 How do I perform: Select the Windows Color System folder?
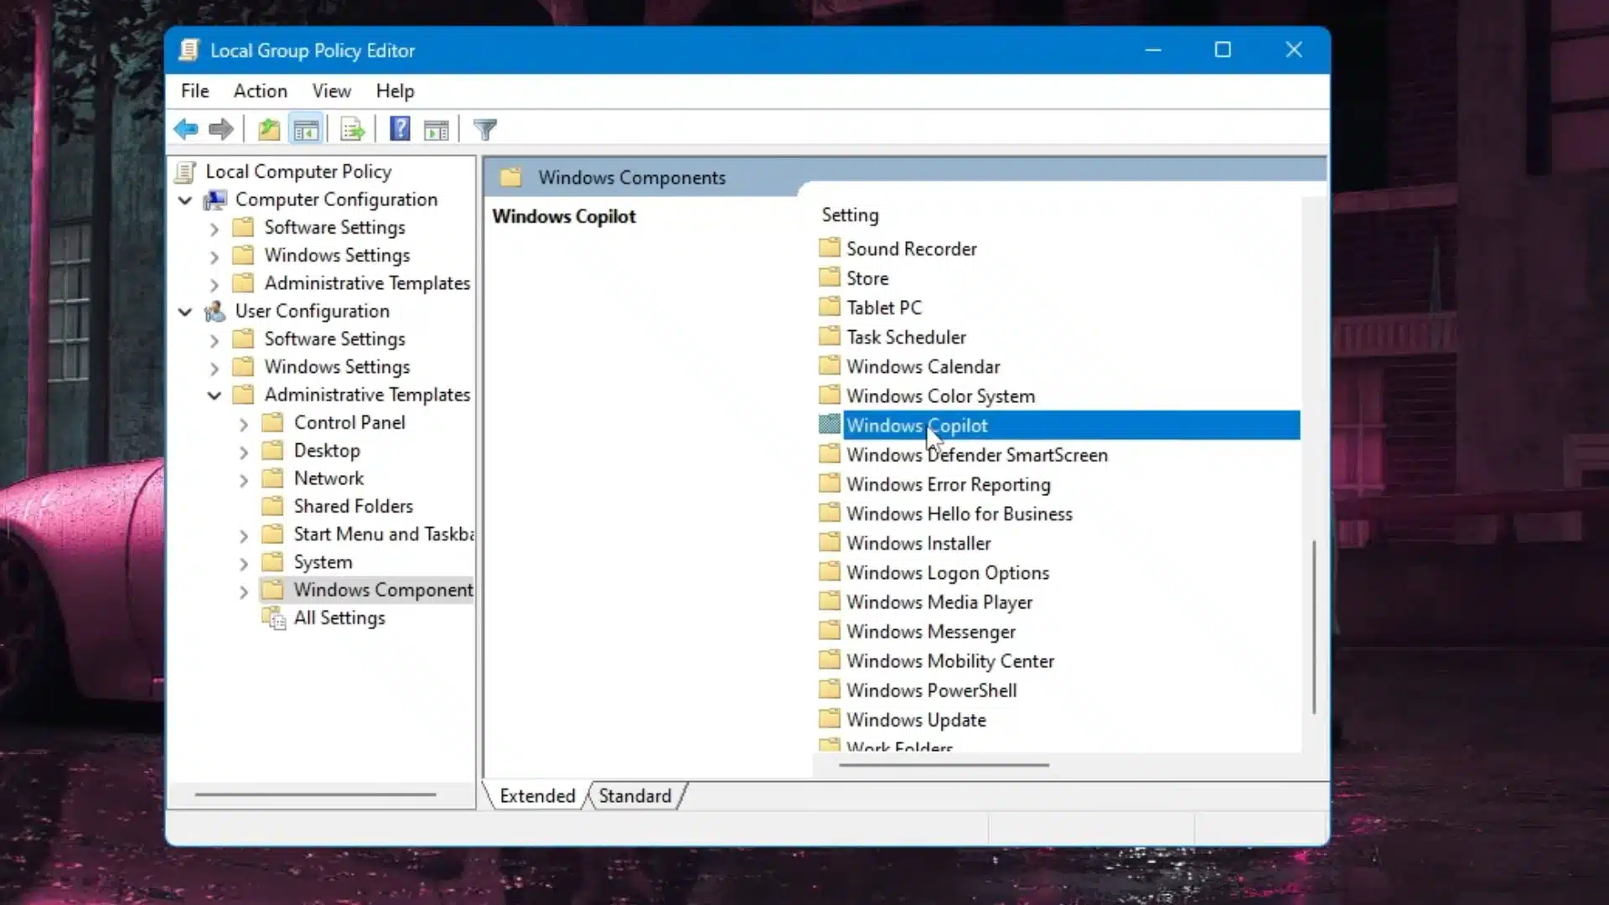[940, 396]
